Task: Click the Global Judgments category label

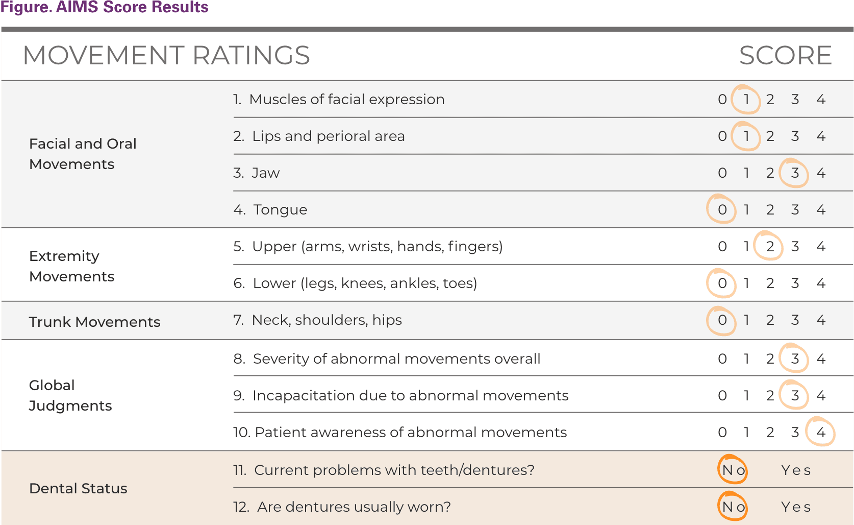Action: (x=70, y=395)
